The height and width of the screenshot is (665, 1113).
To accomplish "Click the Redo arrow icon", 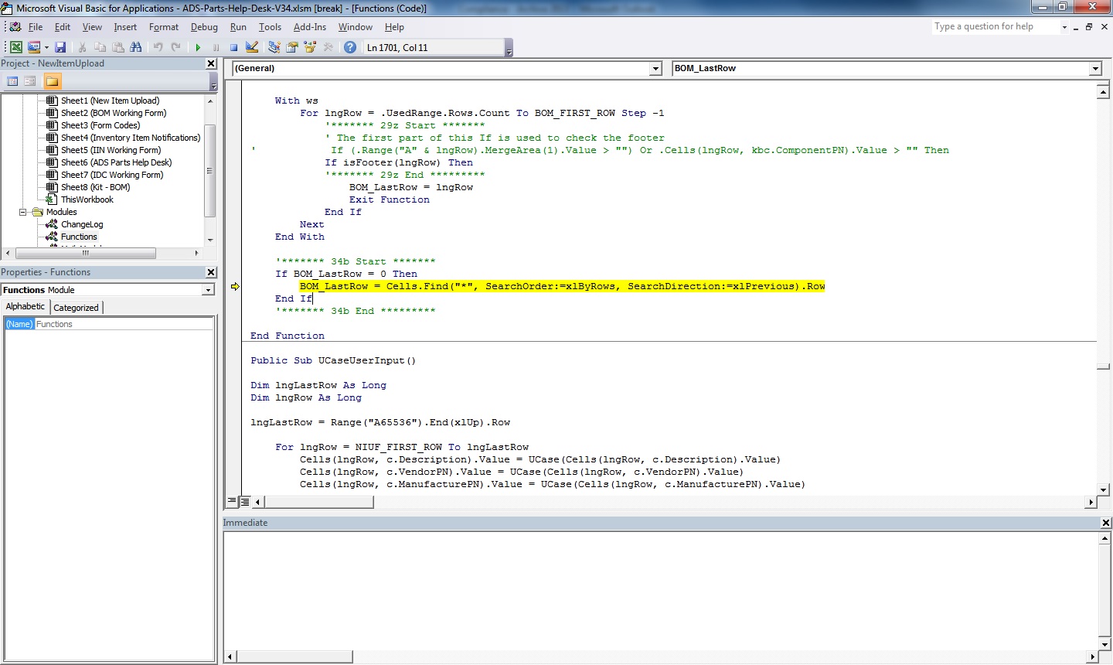I will pyautogui.click(x=175, y=47).
